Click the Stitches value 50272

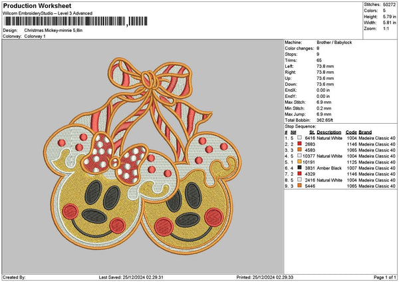click(389, 5)
